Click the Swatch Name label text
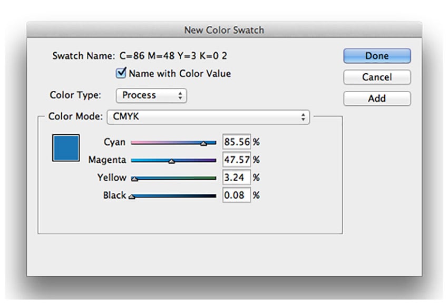Image resolution: width=448 pixels, height=306 pixels. pos(84,55)
